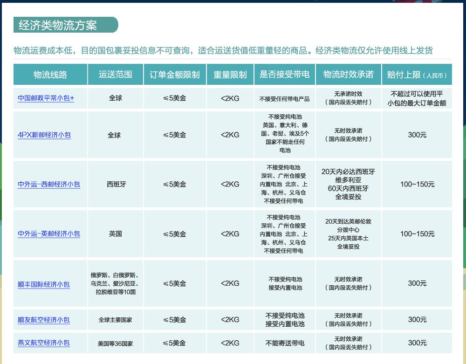Select the 是否接受带电 column header
Image resolution: width=466 pixels, height=364 pixels.
[284, 74]
